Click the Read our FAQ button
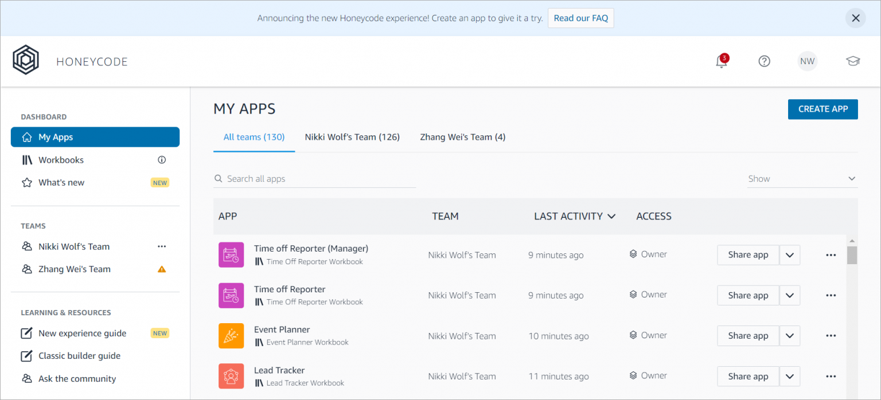This screenshot has width=881, height=400. pos(580,18)
